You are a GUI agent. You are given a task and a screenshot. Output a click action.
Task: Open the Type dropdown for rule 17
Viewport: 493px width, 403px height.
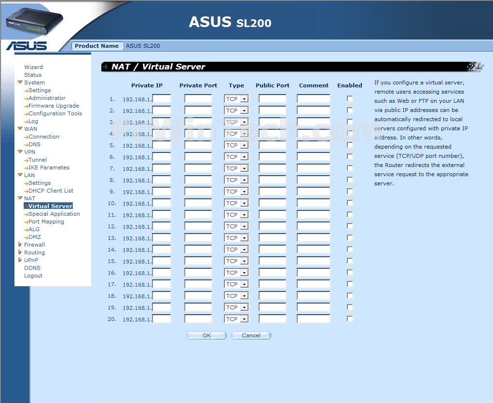pos(236,284)
